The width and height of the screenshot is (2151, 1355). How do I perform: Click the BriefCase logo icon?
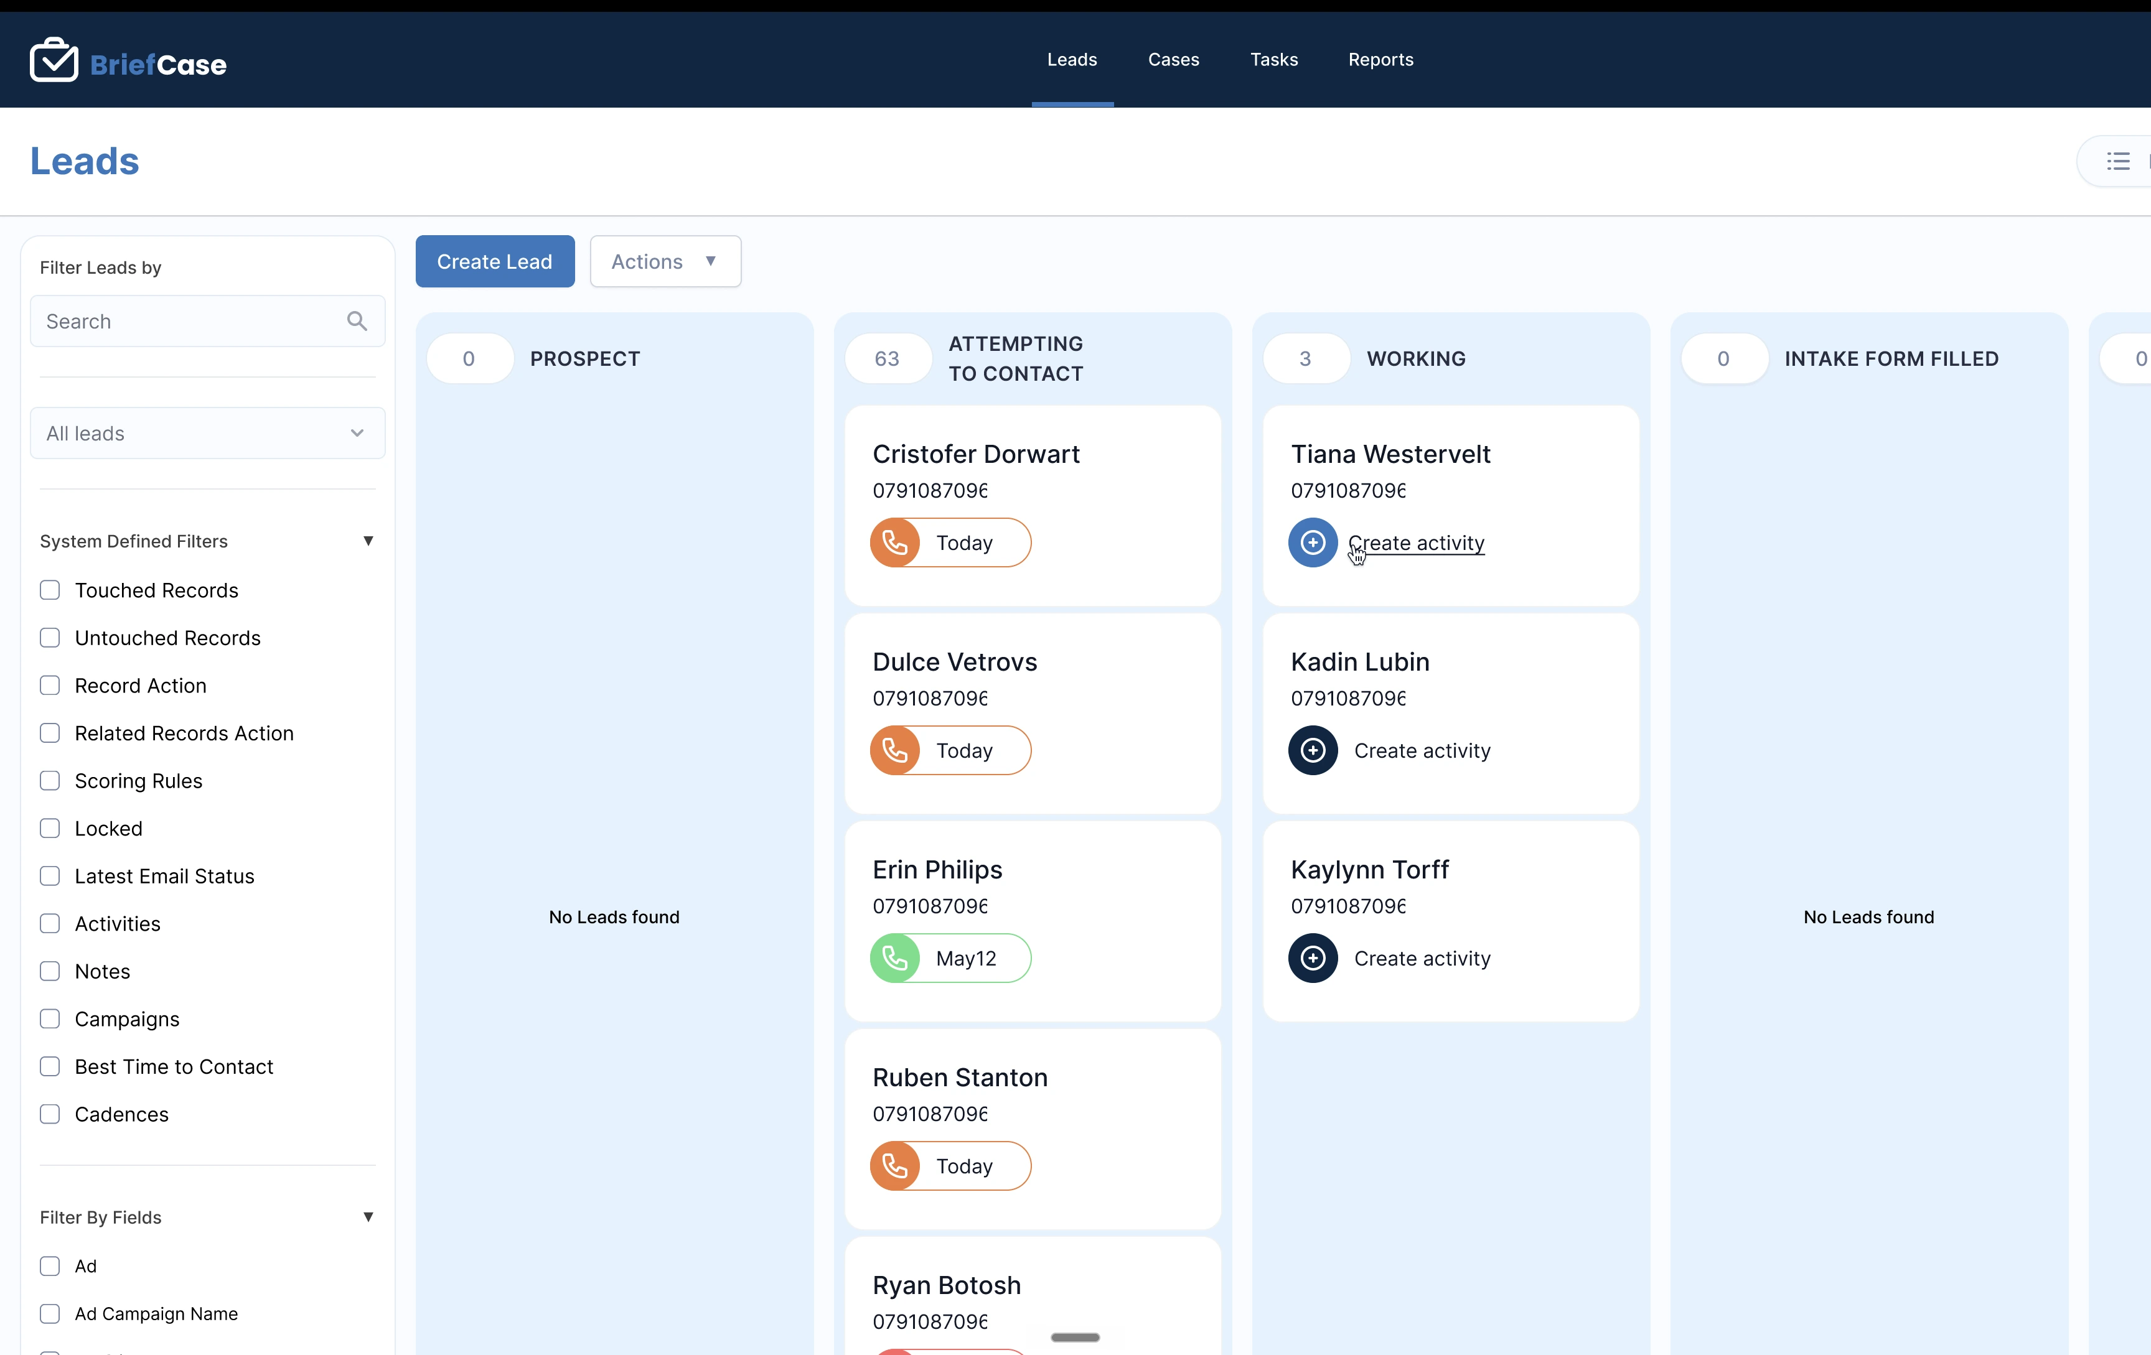coord(54,61)
